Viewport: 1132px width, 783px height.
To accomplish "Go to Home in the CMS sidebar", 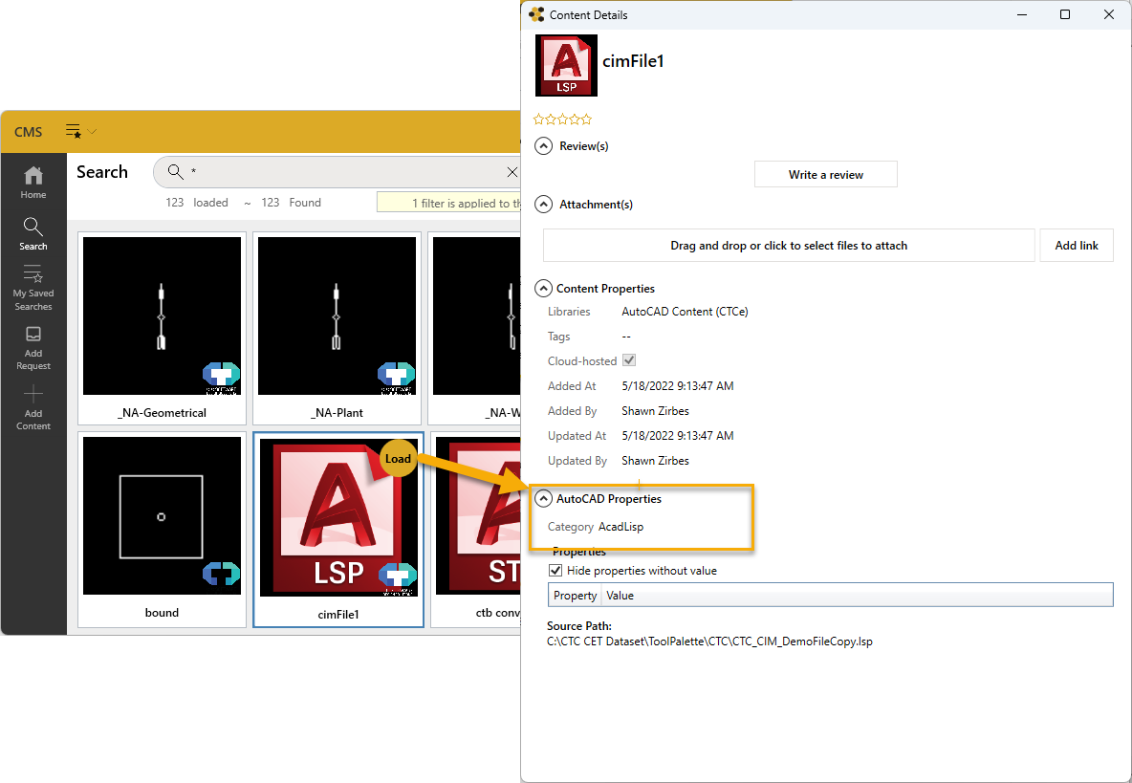I will pos(33,183).
